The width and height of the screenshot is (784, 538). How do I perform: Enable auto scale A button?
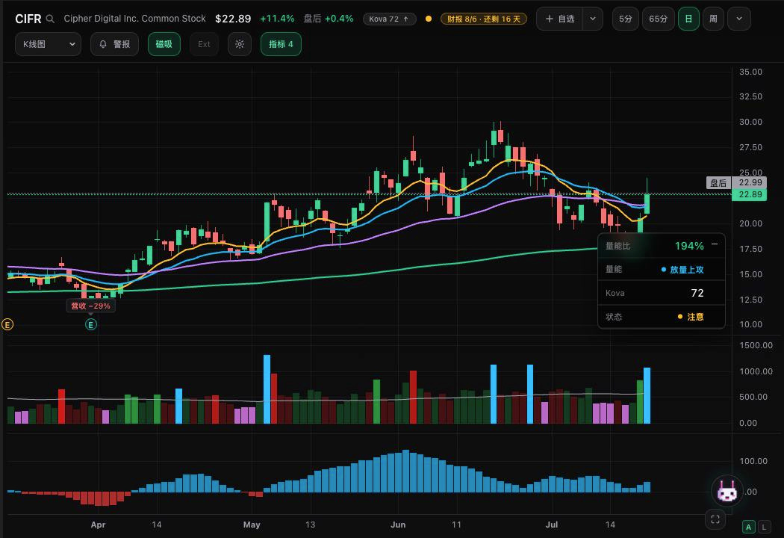point(748,527)
